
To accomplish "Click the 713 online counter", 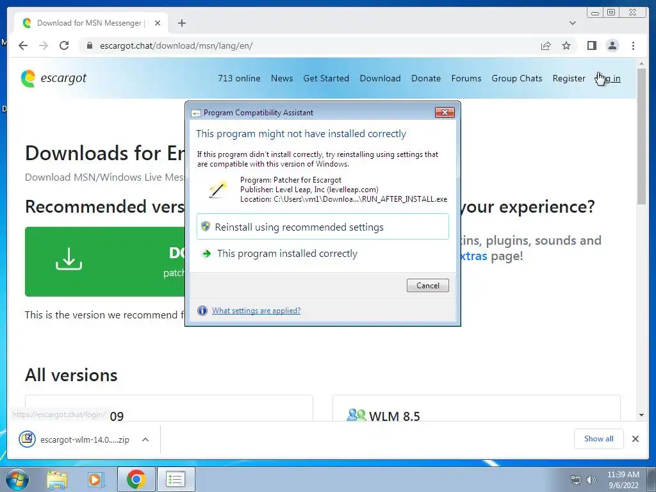I will (239, 78).
